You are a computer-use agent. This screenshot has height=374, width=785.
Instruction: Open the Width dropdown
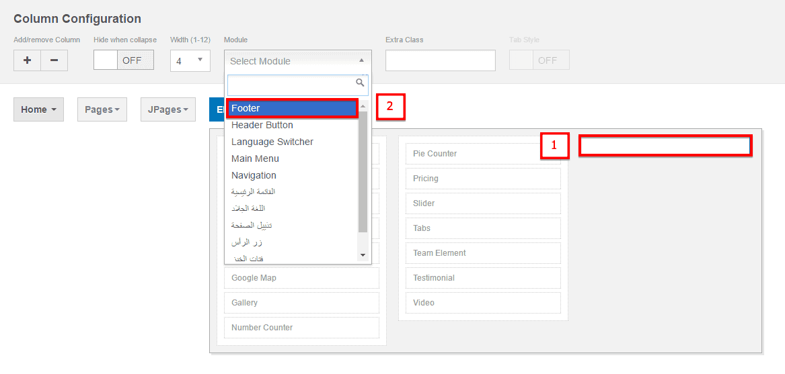pyautogui.click(x=190, y=60)
